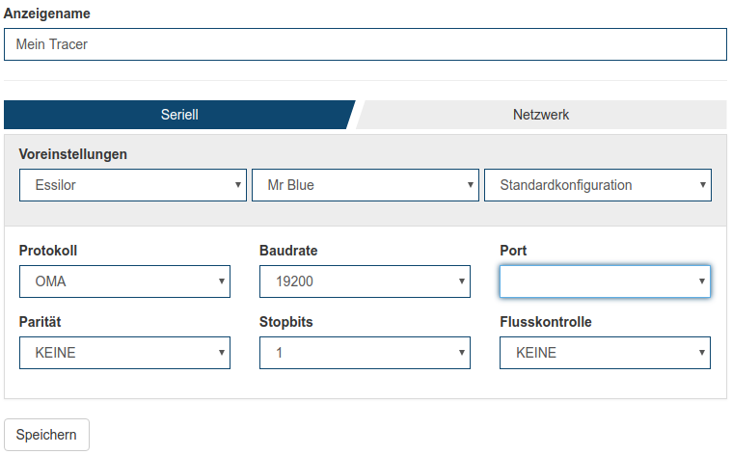Open the Protokoll dropdown showing OMA

[x=124, y=281]
